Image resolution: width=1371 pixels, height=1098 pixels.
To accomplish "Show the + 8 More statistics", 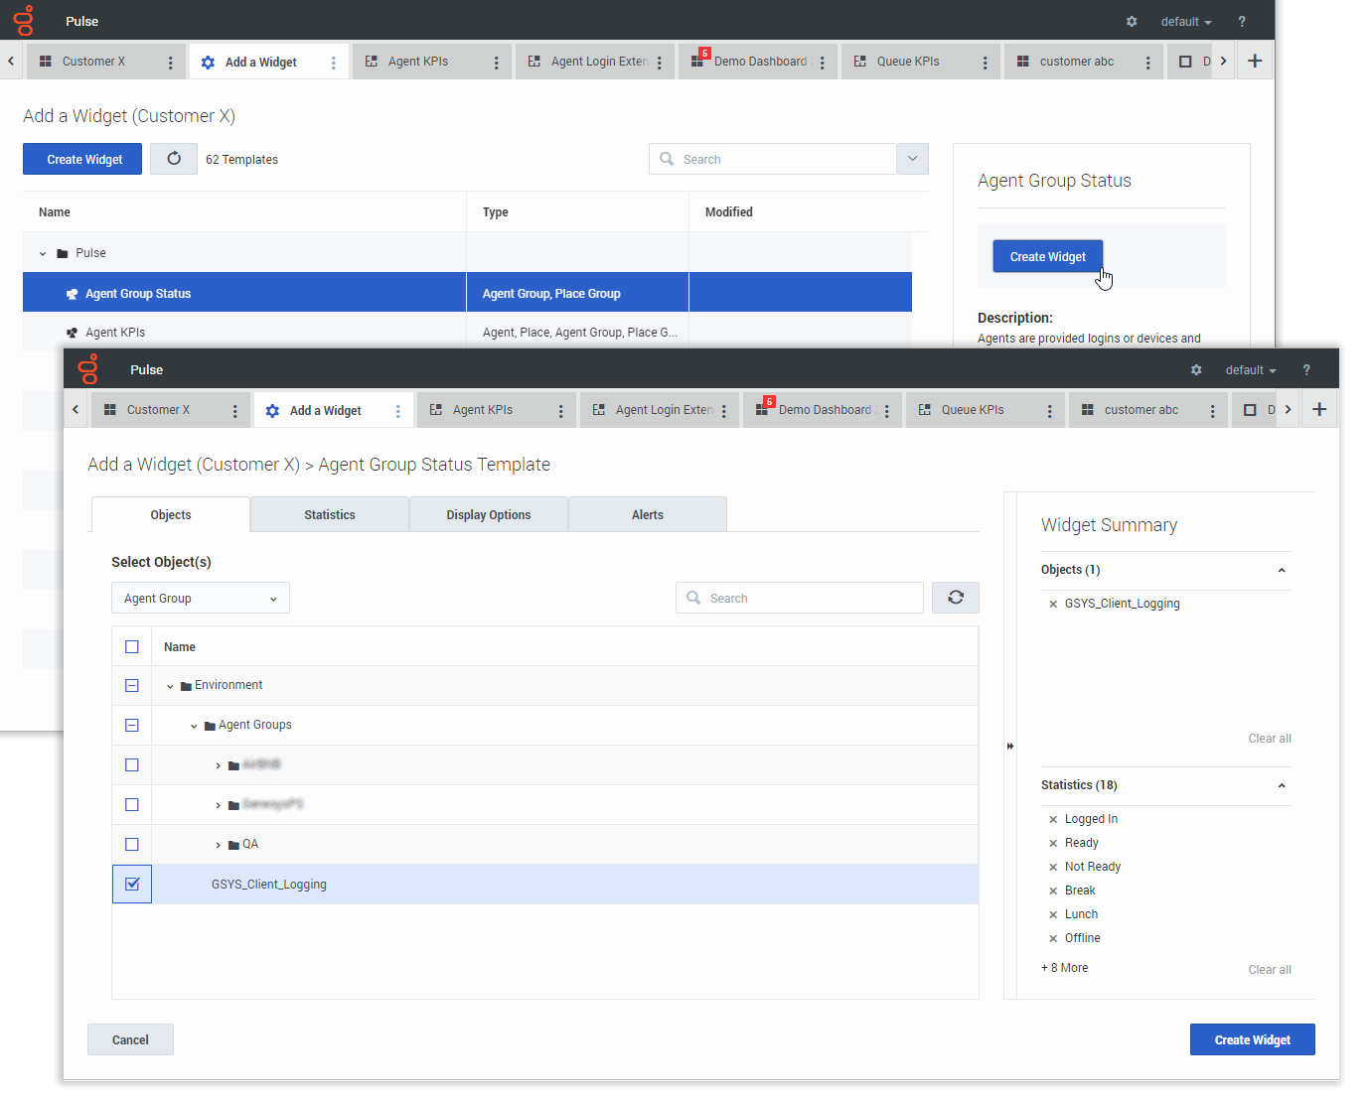I will [x=1065, y=968].
